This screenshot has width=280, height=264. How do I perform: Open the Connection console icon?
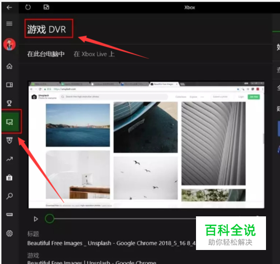(10, 214)
